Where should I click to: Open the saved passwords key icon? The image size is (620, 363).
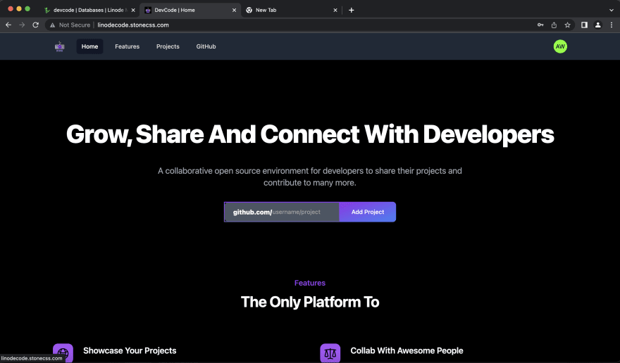pyautogui.click(x=540, y=25)
